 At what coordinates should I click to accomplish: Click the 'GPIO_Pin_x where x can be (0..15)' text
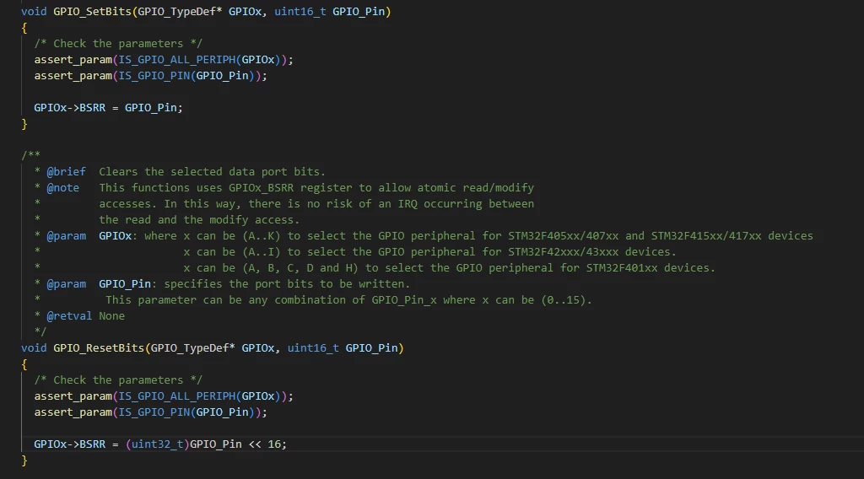[482, 300]
